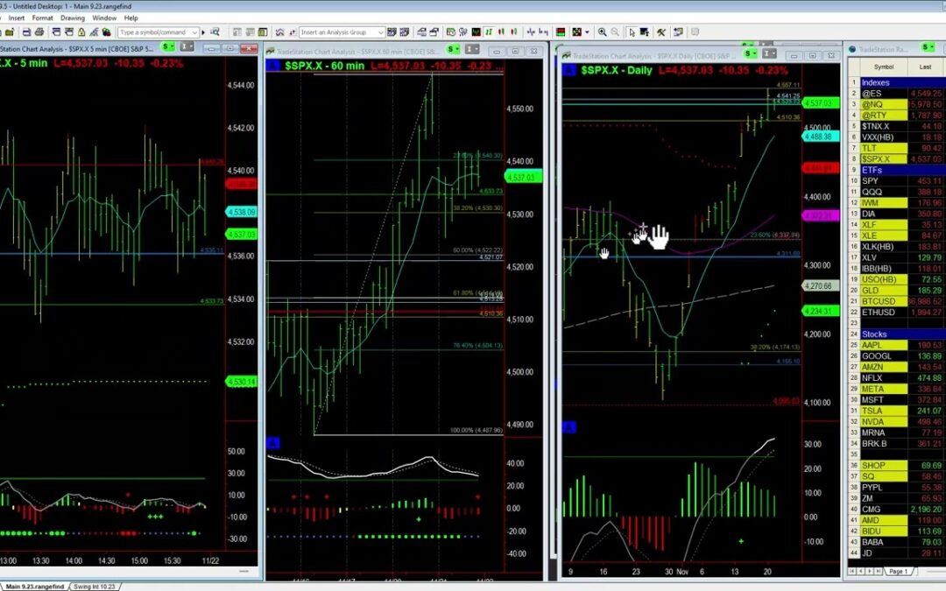Select the @ES row in RadarScreen
The width and height of the screenshot is (946, 591).
(x=896, y=94)
